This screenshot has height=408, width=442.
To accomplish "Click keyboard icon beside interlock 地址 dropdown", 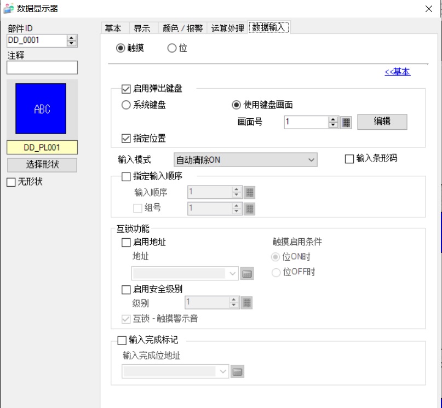I will 247,274.
